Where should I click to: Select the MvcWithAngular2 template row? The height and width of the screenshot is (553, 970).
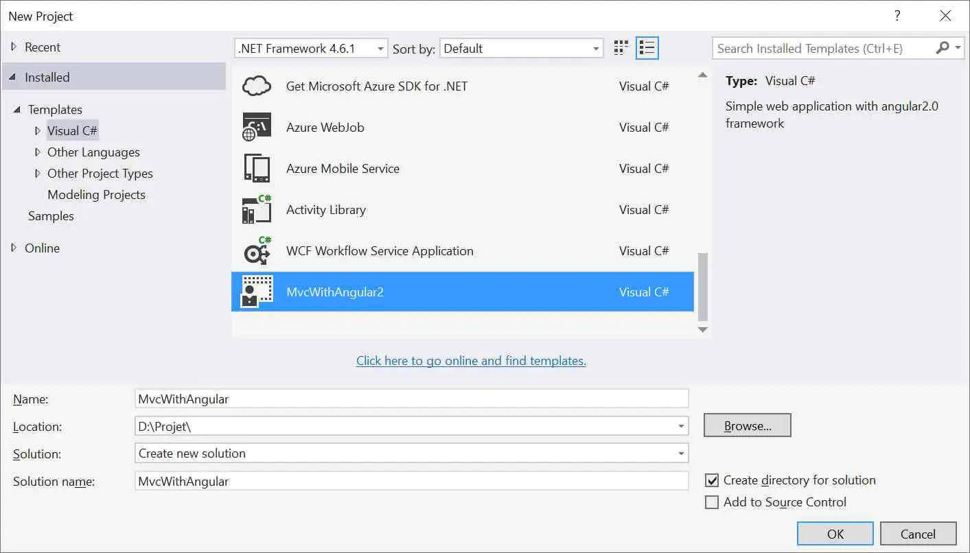[463, 292]
